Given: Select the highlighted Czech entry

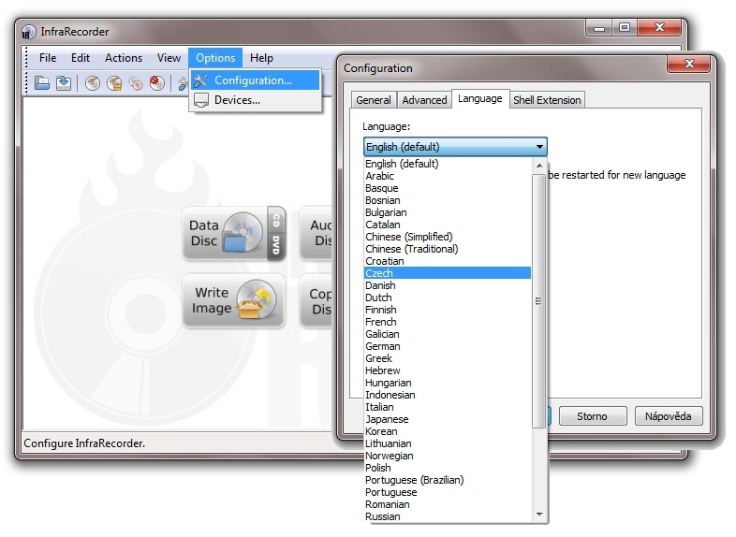Looking at the screenshot, I should coord(448,273).
